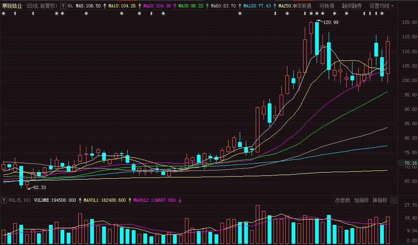418x245 pixels.
Task: Click the 深股通 tag
Action: coord(304,6)
